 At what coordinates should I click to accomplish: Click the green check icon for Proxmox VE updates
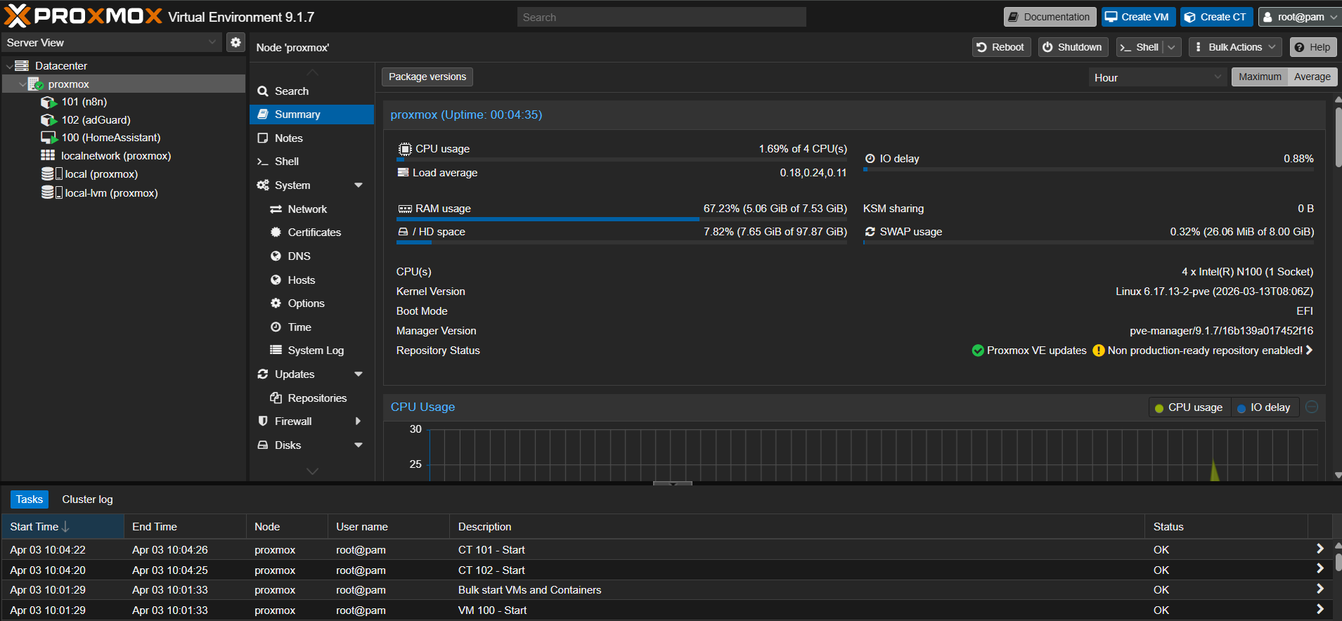point(978,351)
